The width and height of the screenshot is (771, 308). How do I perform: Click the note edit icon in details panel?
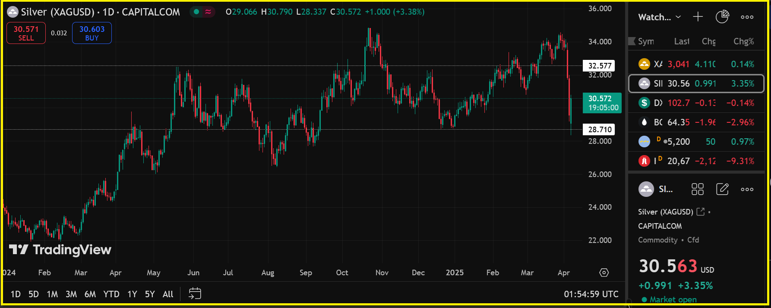(x=722, y=189)
